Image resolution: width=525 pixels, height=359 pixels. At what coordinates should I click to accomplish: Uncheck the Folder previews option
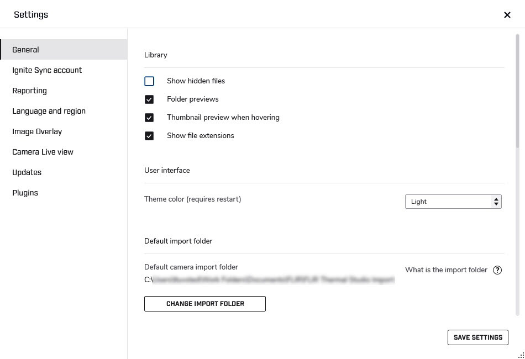pyautogui.click(x=149, y=99)
